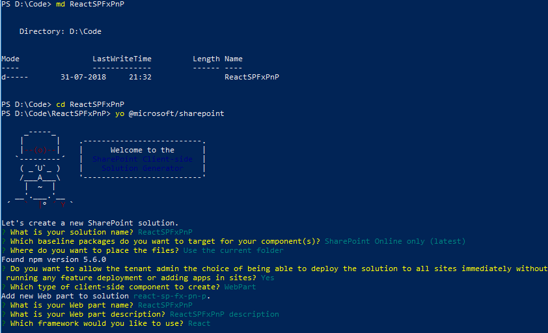Click the Web part name answer ReactSPFxPnP
The width and height of the screenshot is (548, 333).
click(165, 305)
